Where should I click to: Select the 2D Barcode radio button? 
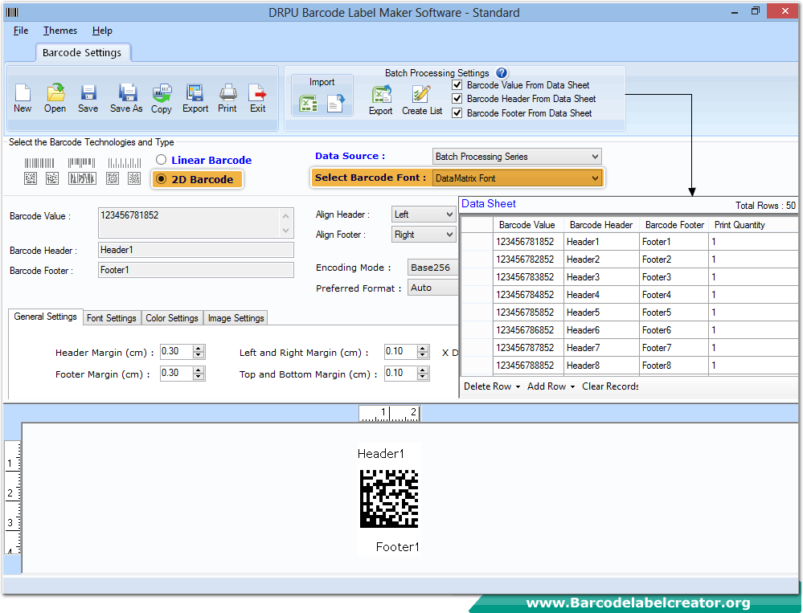(x=162, y=179)
